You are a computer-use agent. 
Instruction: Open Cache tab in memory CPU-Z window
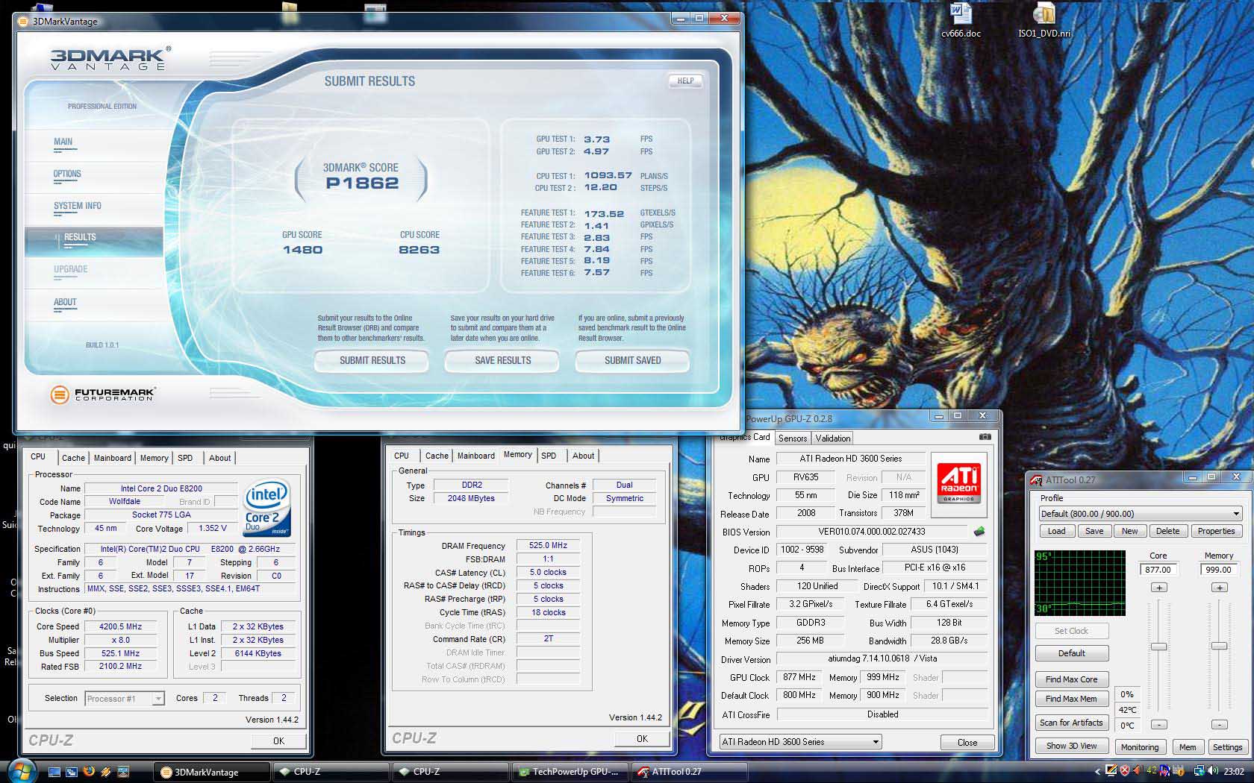coord(437,456)
